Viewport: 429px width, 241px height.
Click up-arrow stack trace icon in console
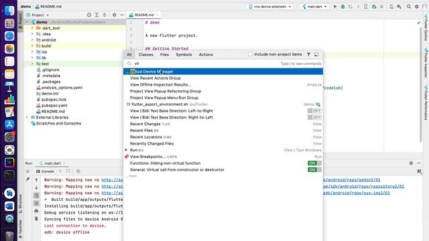pyautogui.click(x=36, y=180)
